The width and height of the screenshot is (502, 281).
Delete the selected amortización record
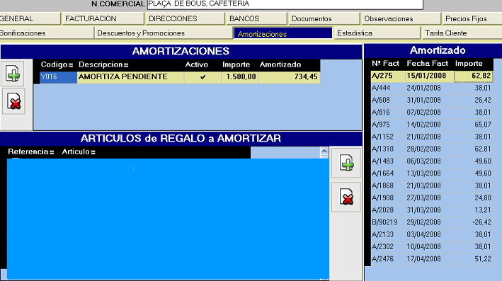(13, 101)
